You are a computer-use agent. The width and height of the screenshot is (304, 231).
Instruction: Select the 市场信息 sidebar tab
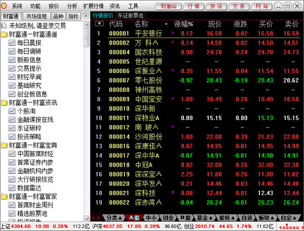tap(36, 16)
